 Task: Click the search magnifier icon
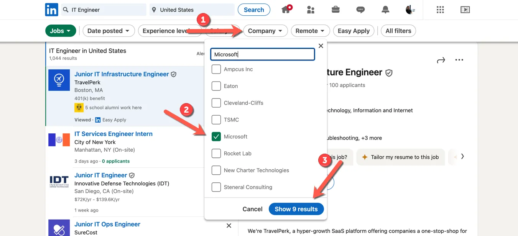[x=66, y=10]
